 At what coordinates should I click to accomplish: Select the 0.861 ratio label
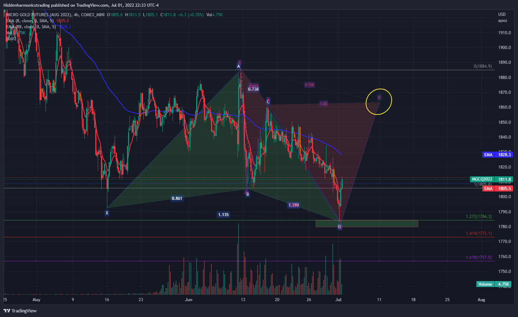pyautogui.click(x=177, y=199)
